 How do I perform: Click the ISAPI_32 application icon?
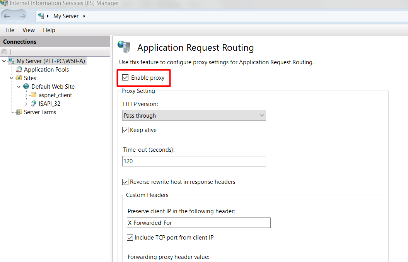tap(34, 103)
